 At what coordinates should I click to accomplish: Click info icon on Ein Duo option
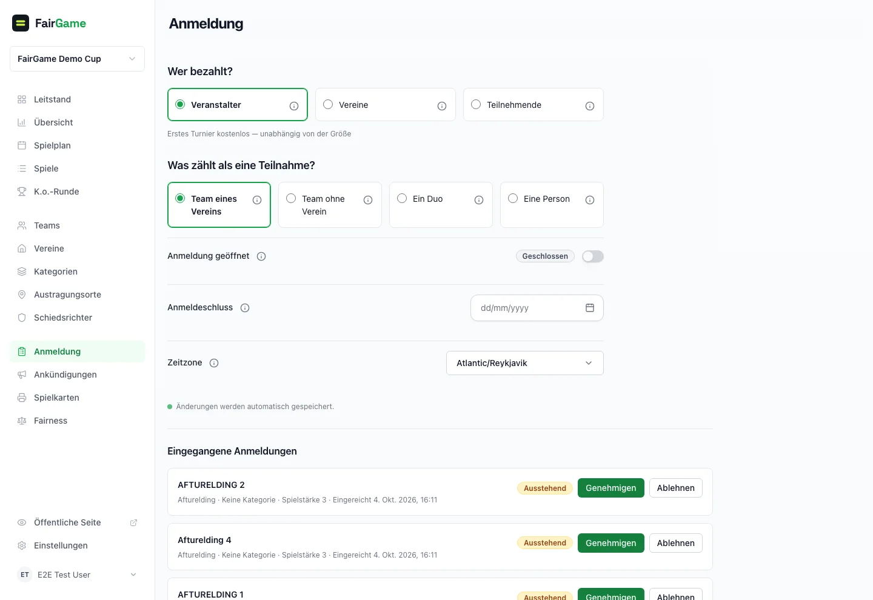point(479,200)
